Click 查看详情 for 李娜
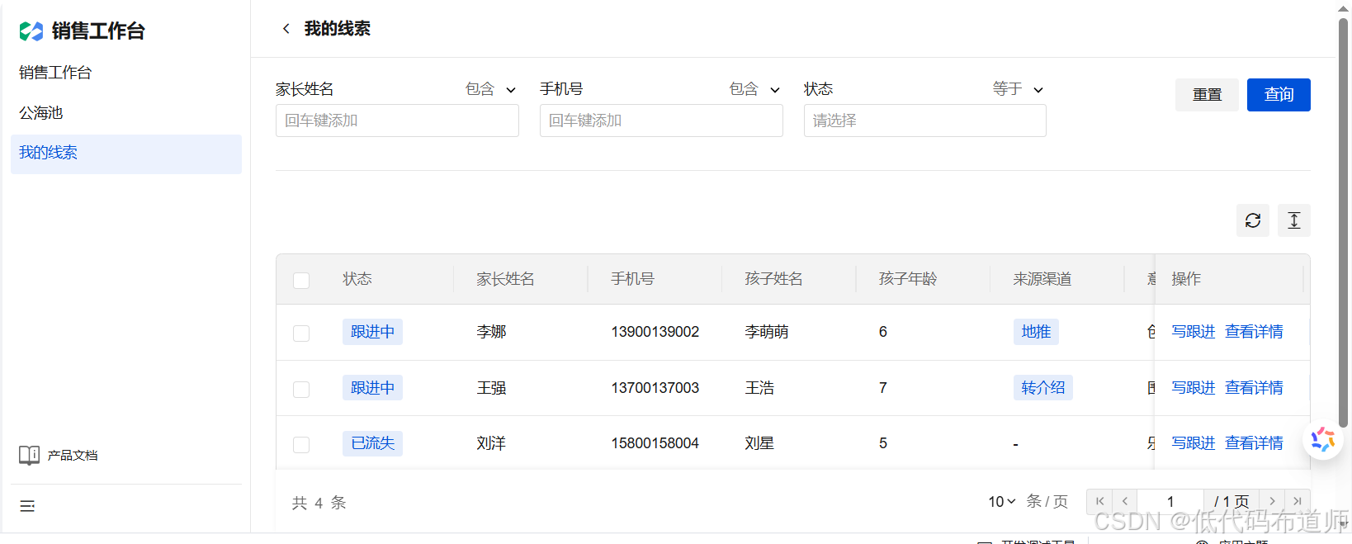This screenshot has width=1352, height=544. (x=1254, y=332)
